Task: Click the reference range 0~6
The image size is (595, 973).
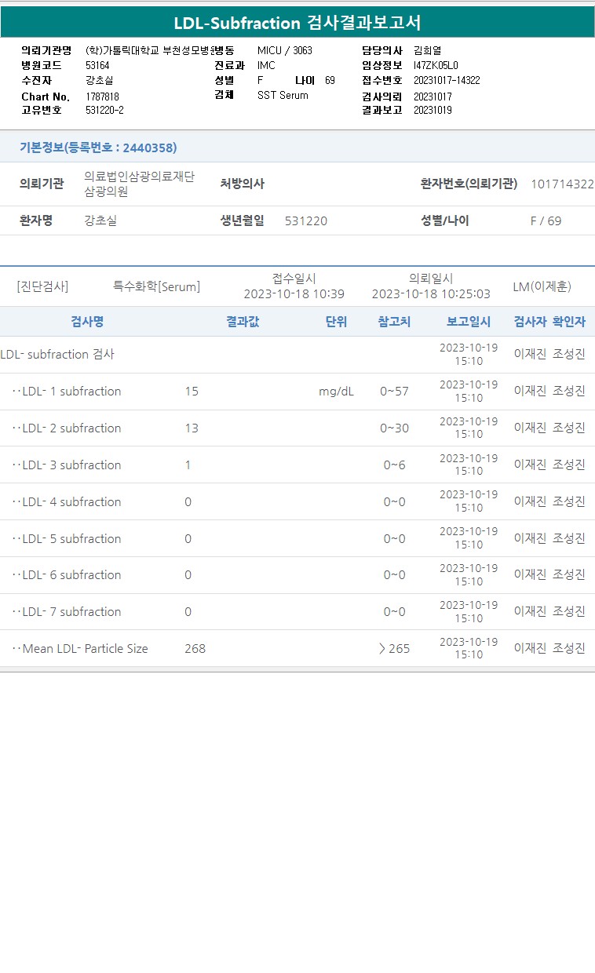Action: [394, 465]
